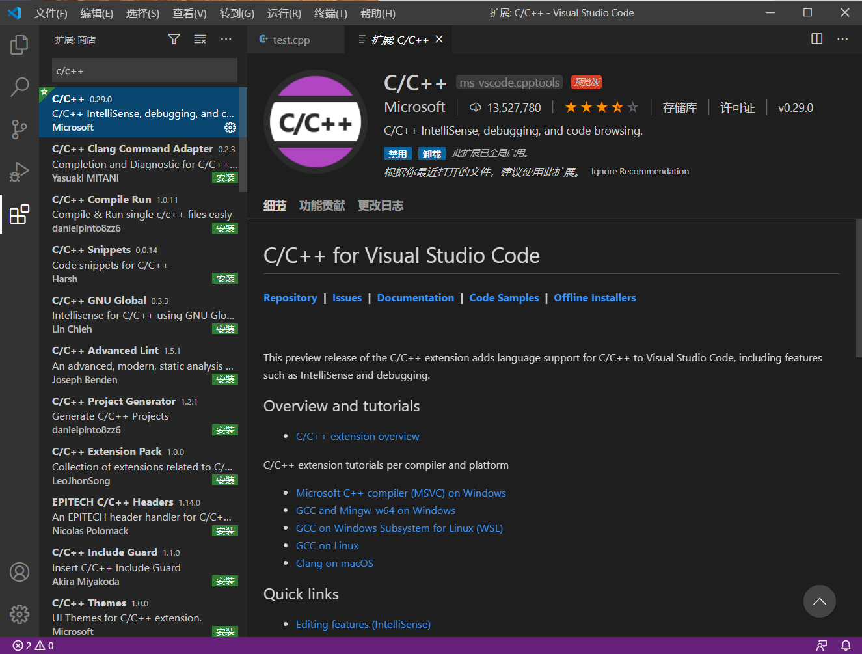Open the Repository link for C/C++
Image resolution: width=862 pixels, height=654 pixels.
[290, 297]
